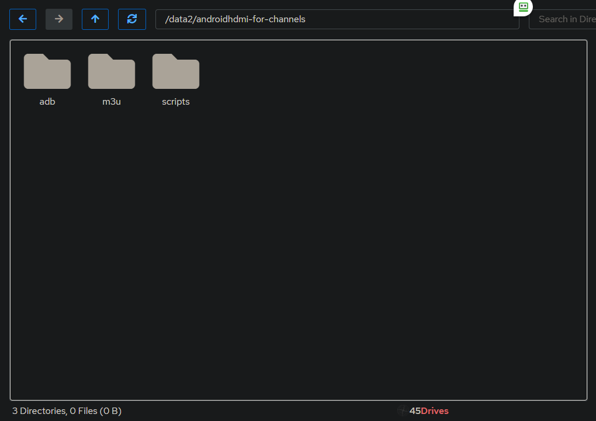Screen dimensions: 596x421
Task: Click the 45Drives logo text
Action: 428,411
